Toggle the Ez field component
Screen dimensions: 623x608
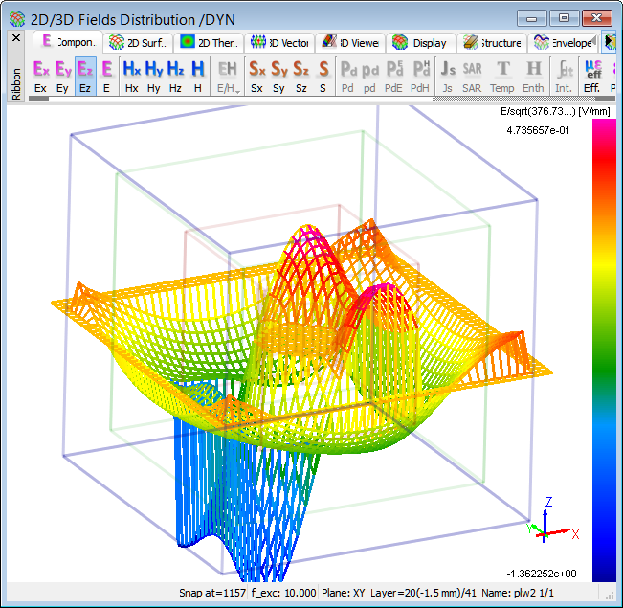(85, 71)
